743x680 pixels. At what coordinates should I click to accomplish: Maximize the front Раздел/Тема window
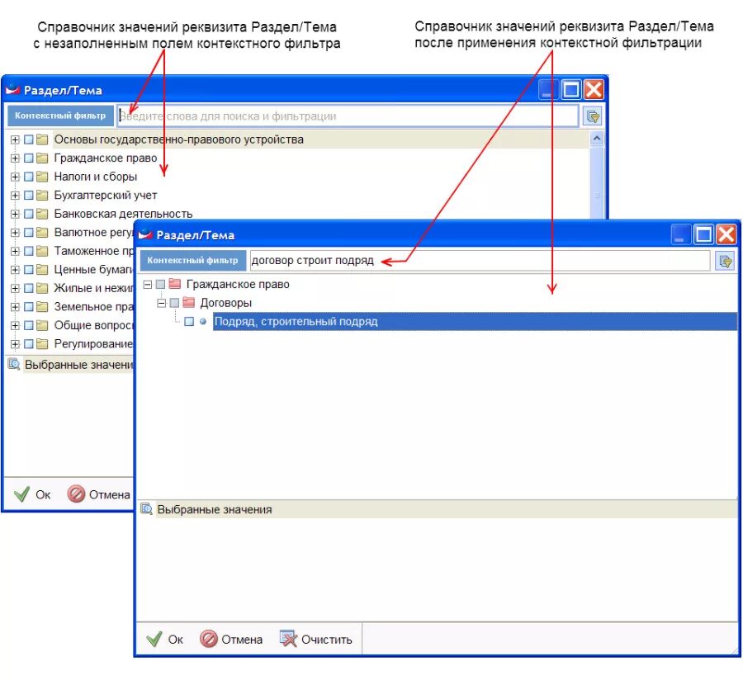(x=703, y=234)
